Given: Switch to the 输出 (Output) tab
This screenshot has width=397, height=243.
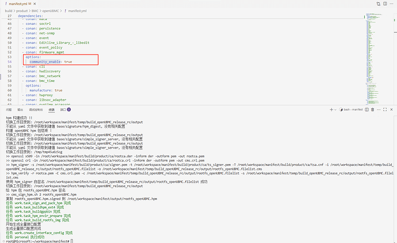Looking at the screenshot, I should click(x=21, y=109).
